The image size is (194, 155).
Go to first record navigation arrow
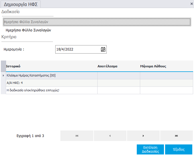(77, 136)
